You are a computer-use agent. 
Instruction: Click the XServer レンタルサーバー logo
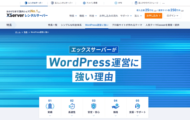coord(27,15)
